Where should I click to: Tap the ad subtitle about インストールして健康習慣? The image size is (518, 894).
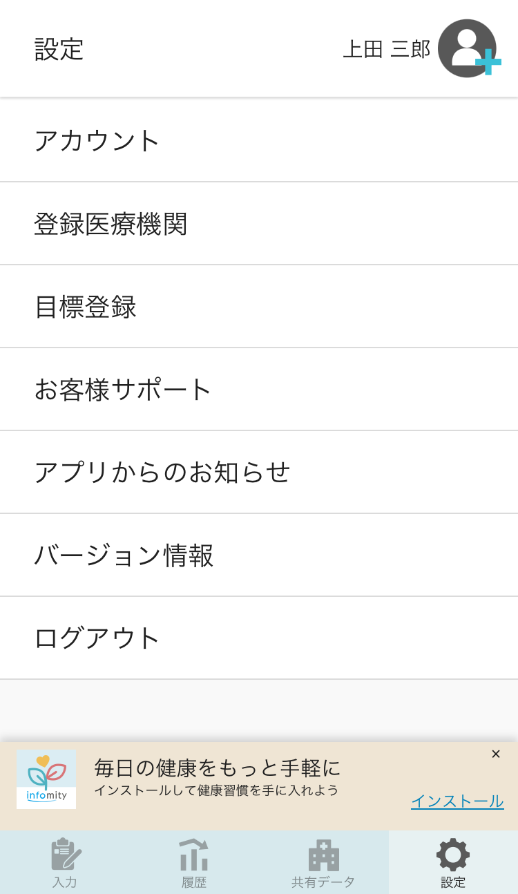coord(216,790)
